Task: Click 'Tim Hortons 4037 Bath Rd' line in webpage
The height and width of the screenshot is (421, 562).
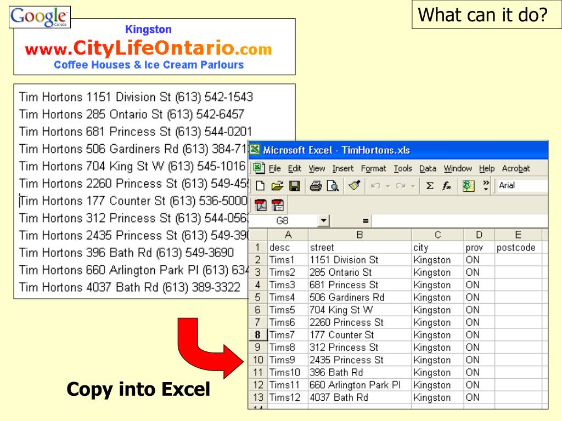Action: pyautogui.click(x=130, y=287)
